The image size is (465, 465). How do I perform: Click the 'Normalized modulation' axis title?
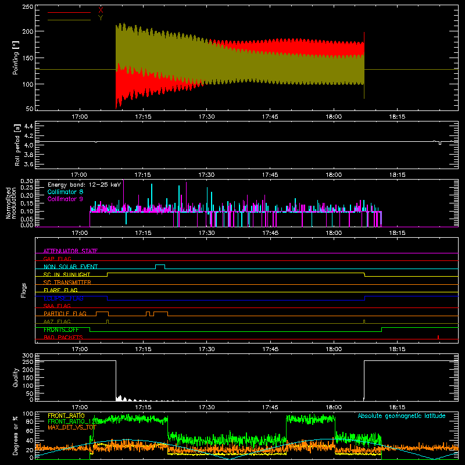point(11,203)
